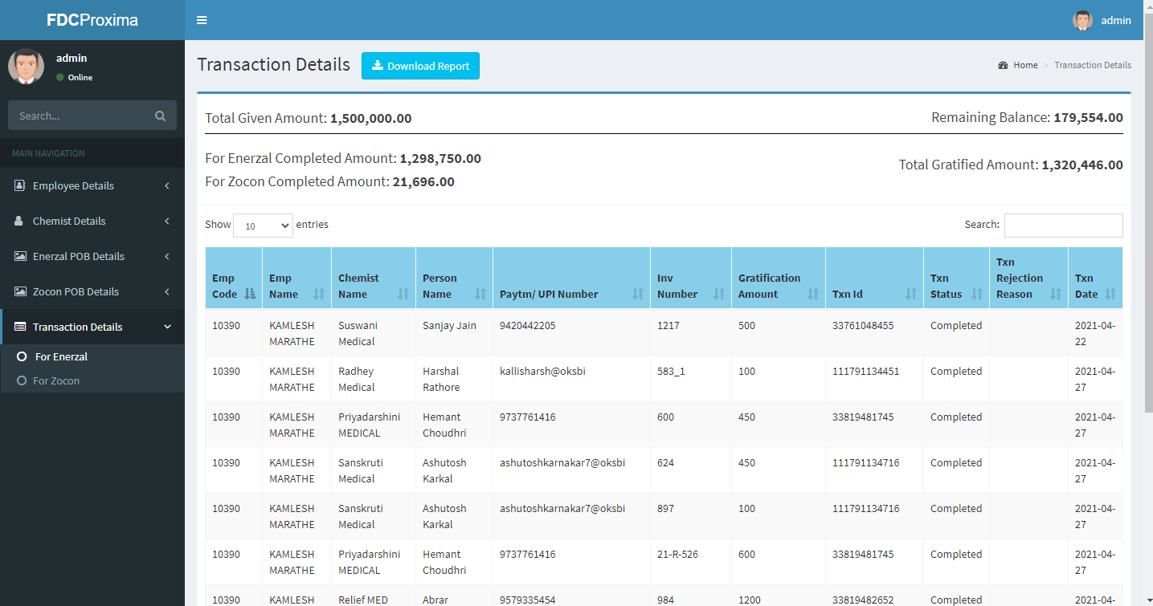
Task: Select the For Zocon circle option
Action: [22, 380]
